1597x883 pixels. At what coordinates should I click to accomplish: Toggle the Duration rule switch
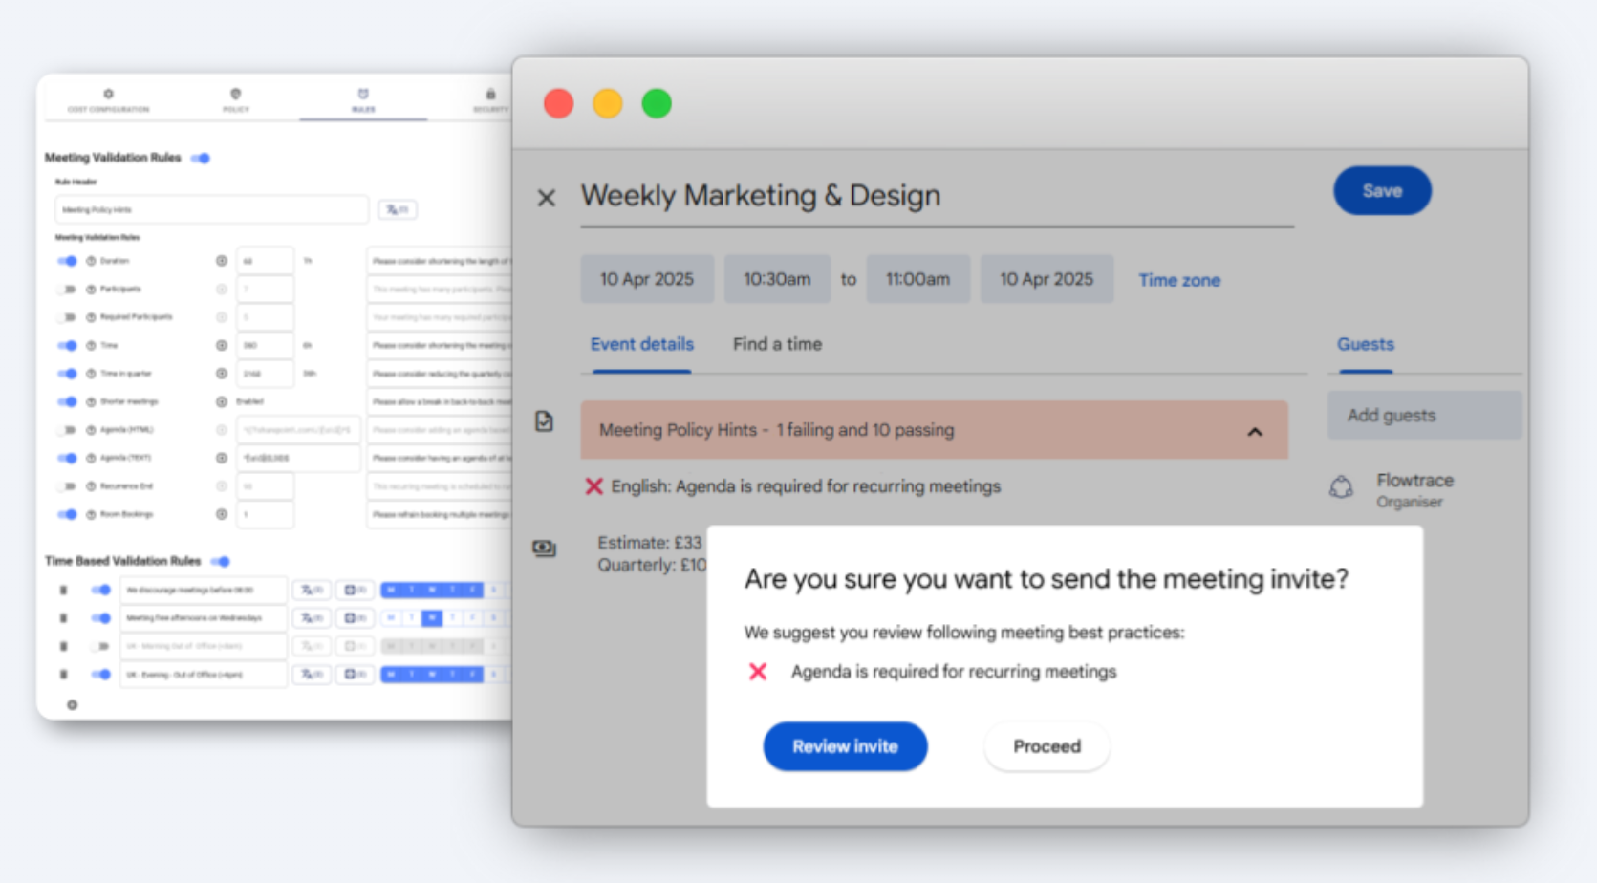click(66, 261)
